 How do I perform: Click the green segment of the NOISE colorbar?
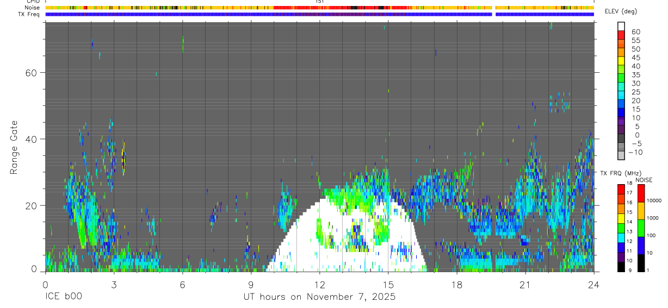[x=641, y=228]
